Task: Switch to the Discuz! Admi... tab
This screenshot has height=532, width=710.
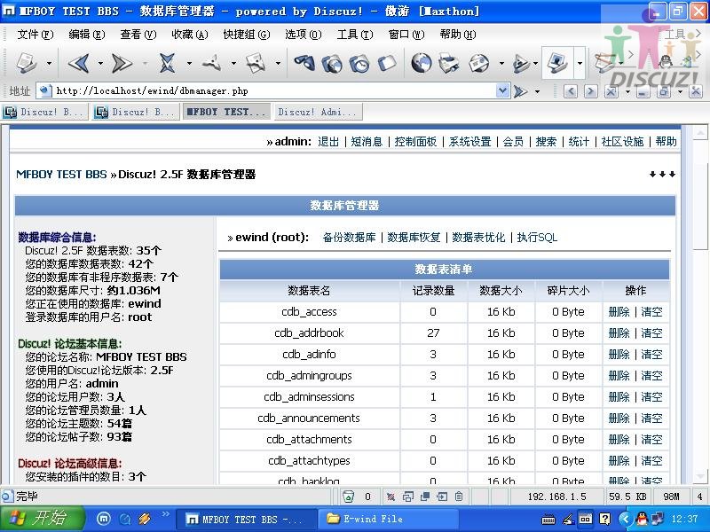Action: (x=318, y=112)
